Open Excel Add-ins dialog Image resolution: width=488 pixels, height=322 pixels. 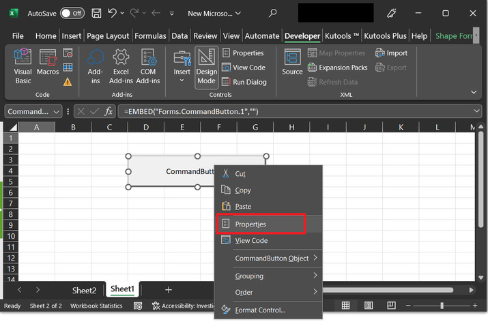coord(121,66)
